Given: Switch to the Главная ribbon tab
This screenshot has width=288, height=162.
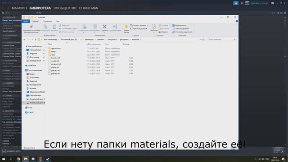Looking at the screenshot, I should 35,21.
